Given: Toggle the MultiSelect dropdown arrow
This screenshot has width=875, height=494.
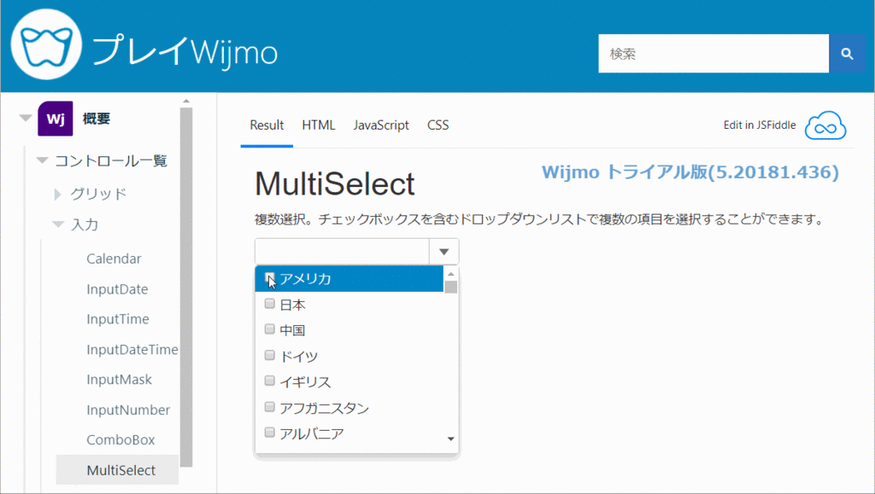Looking at the screenshot, I should pos(443,252).
